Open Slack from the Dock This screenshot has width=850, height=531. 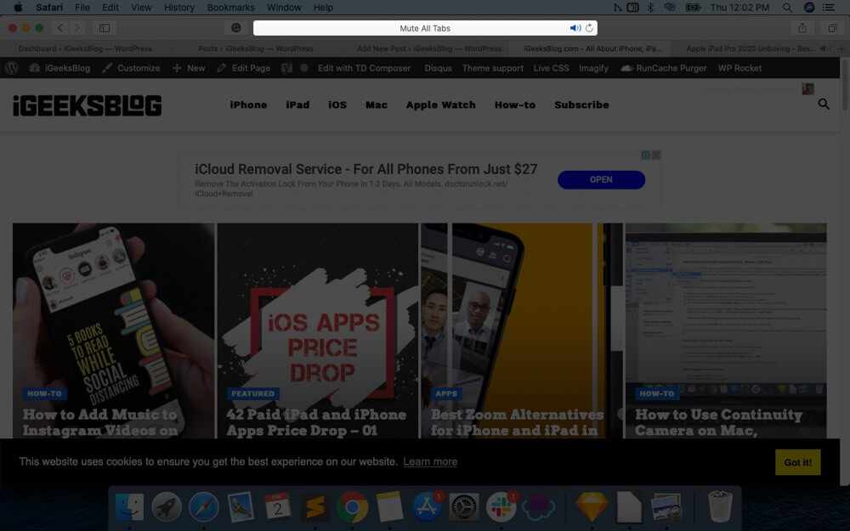click(x=501, y=507)
